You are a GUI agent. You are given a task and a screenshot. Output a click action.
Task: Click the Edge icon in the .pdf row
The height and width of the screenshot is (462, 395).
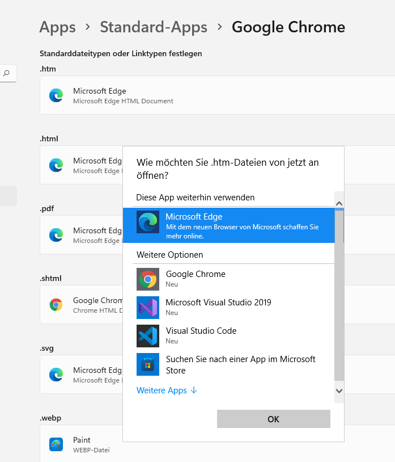[x=56, y=235]
